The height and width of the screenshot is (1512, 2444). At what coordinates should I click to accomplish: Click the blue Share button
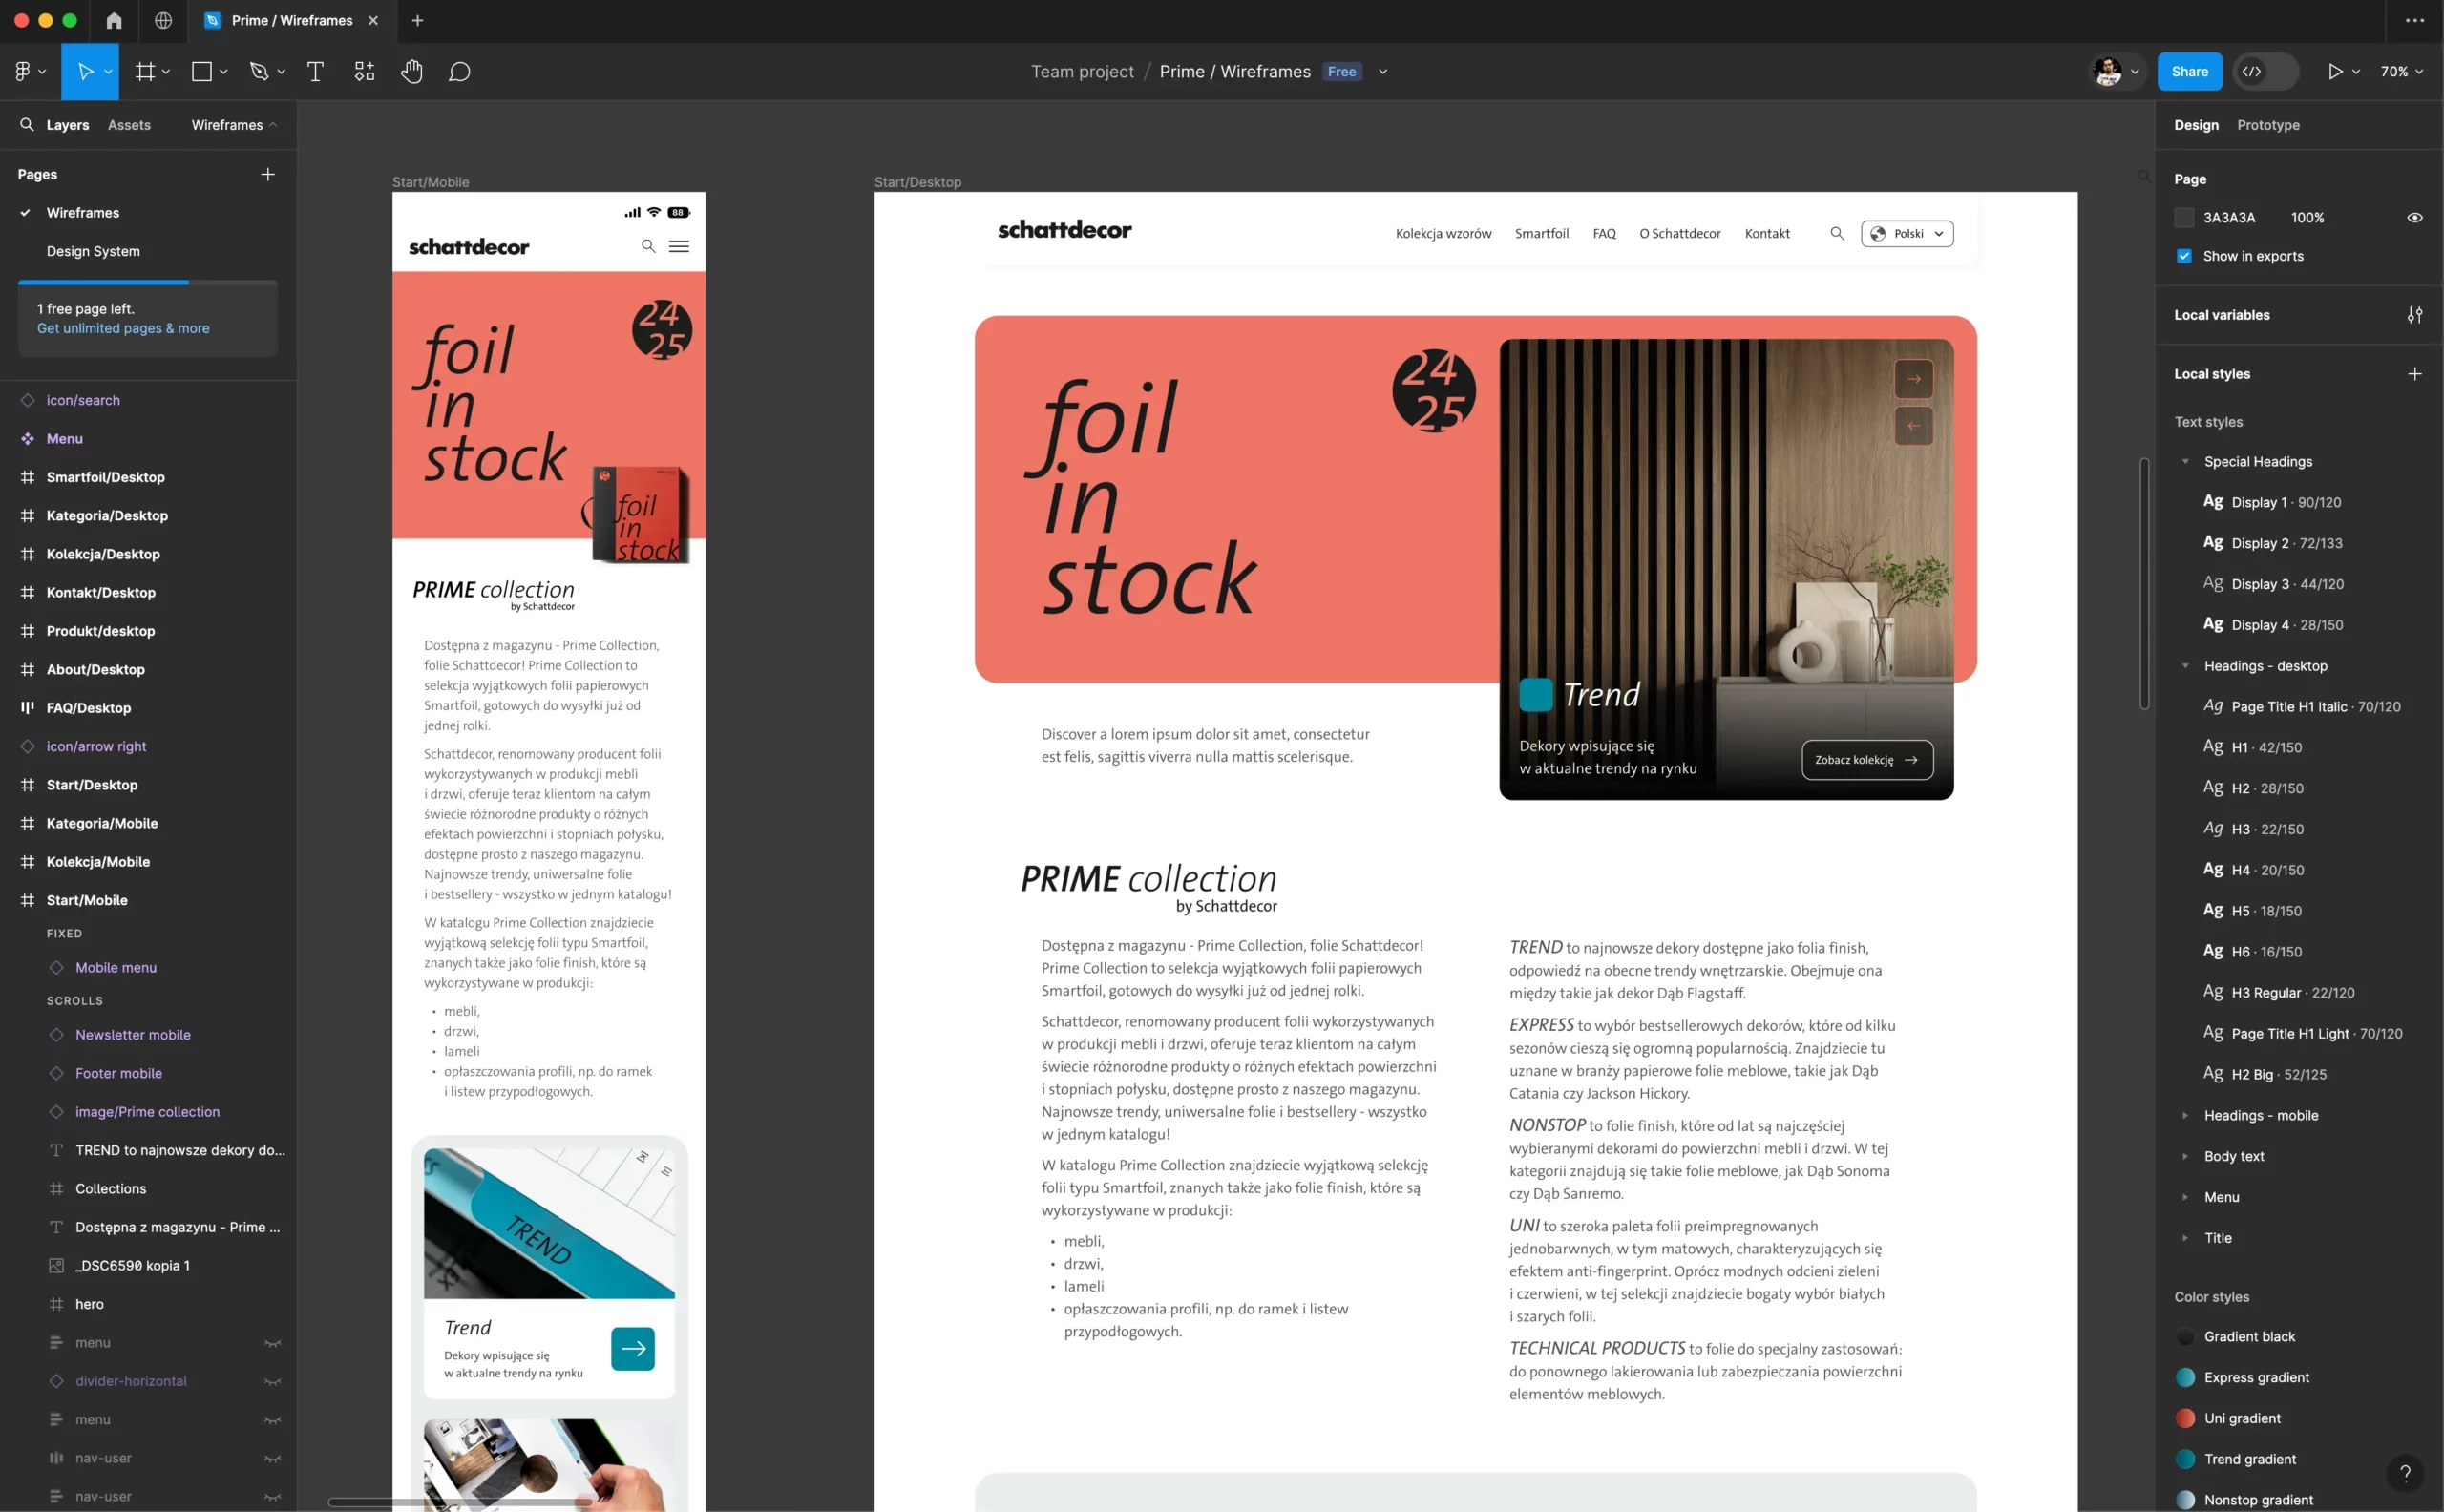[2189, 71]
